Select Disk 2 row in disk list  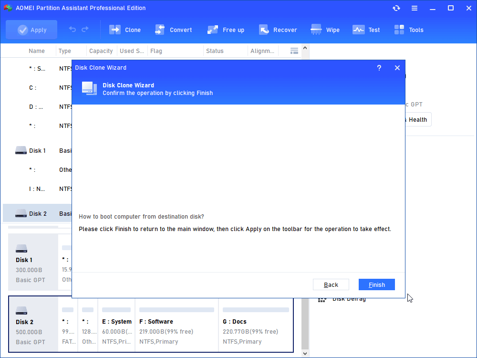[37, 213]
